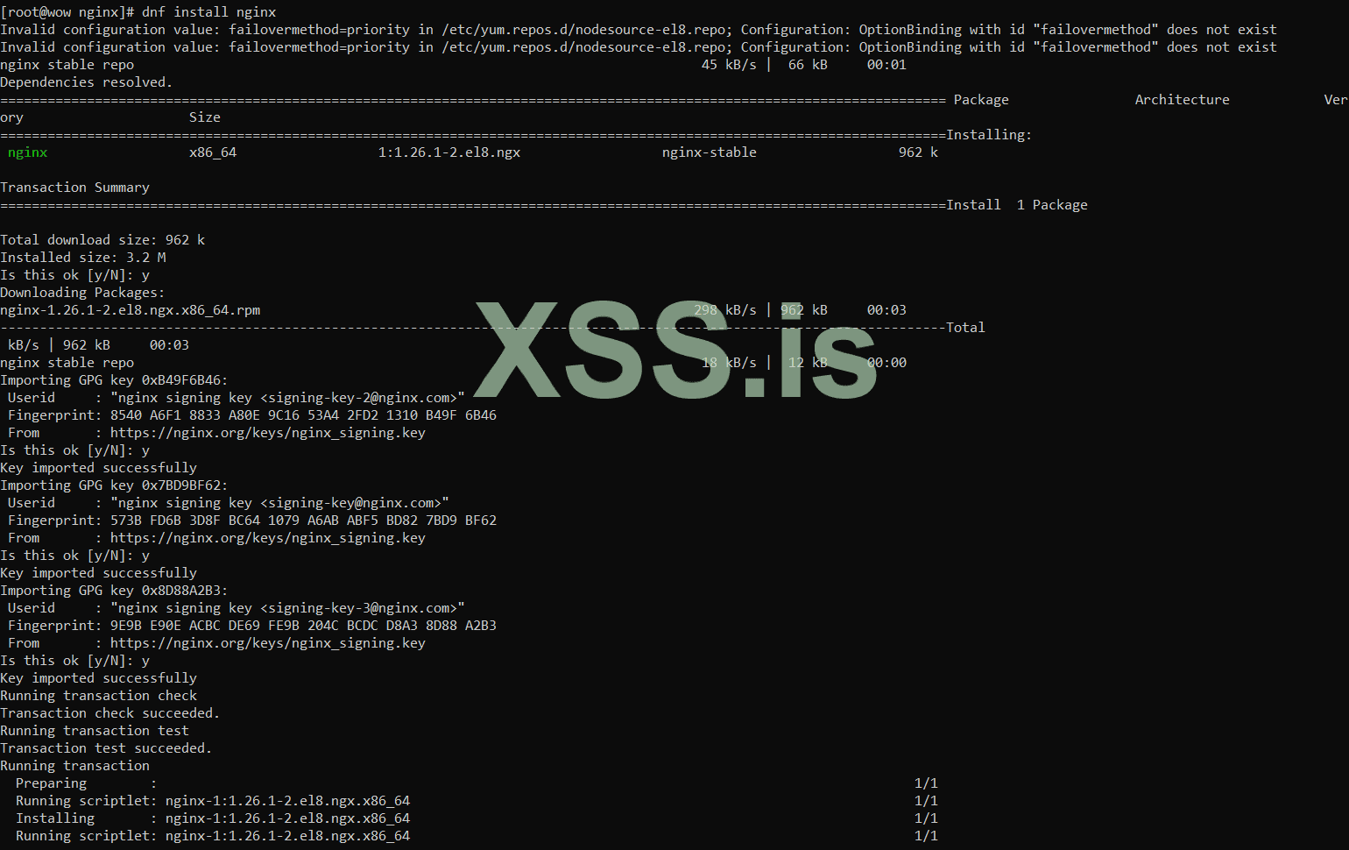Click "Importing GPG key 0x7BD9BF62:" line
1349x850 pixels.
(x=114, y=485)
